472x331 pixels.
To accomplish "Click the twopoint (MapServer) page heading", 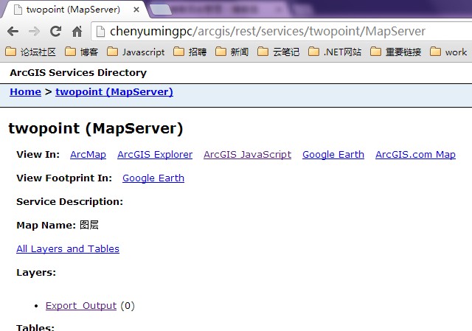I will pyautogui.click(x=96, y=128).
